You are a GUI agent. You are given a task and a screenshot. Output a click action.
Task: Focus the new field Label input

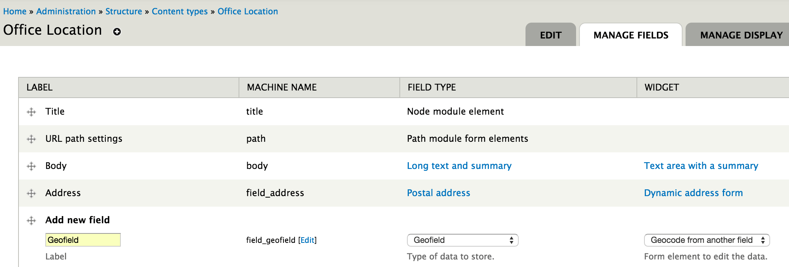click(83, 240)
